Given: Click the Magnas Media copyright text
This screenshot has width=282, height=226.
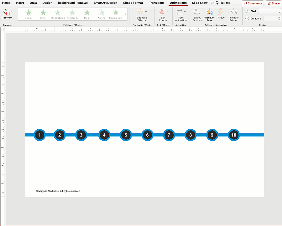Looking at the screenshot, I should coord(58,191).
